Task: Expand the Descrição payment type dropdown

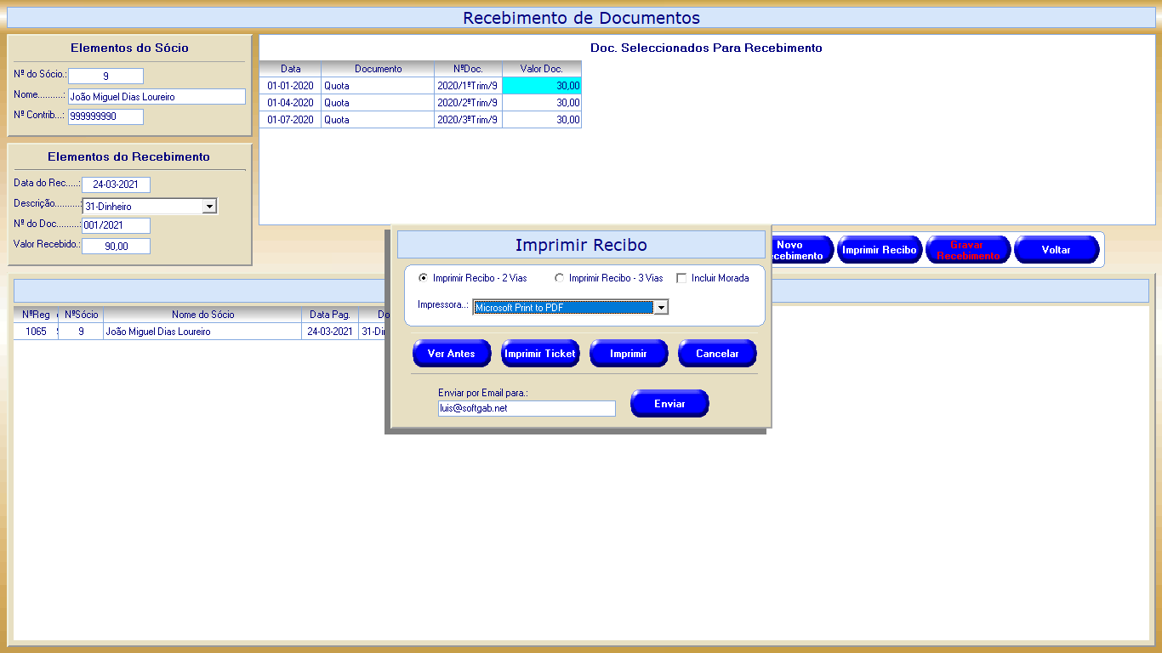Action: click(x=209, y=206)
